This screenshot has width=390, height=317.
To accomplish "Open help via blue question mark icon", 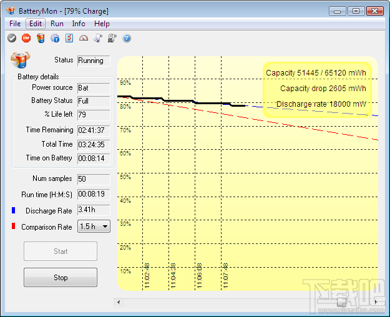I will [x=127, y=38].
